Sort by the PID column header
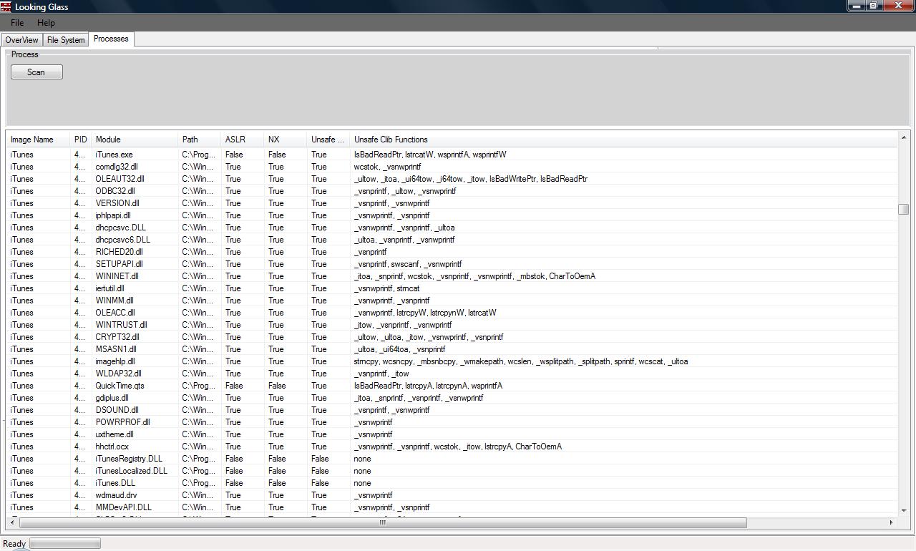This screenshot has height=551, width=916. [80, 140]
